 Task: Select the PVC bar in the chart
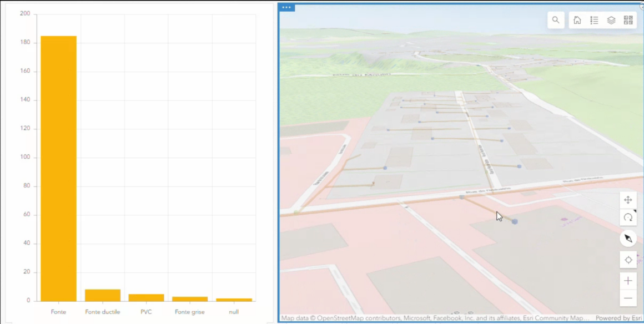tap(146, 298)
